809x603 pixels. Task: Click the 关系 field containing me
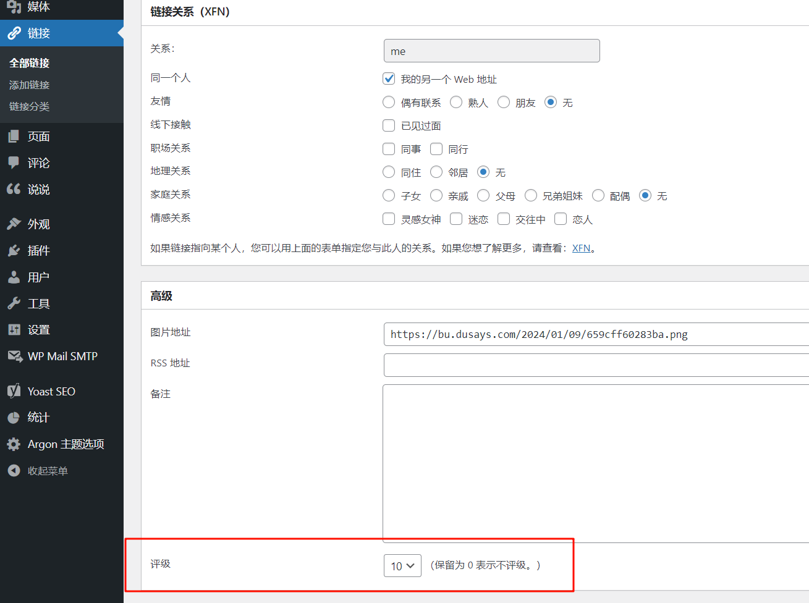pyautogui.click(x=492, y=51)
